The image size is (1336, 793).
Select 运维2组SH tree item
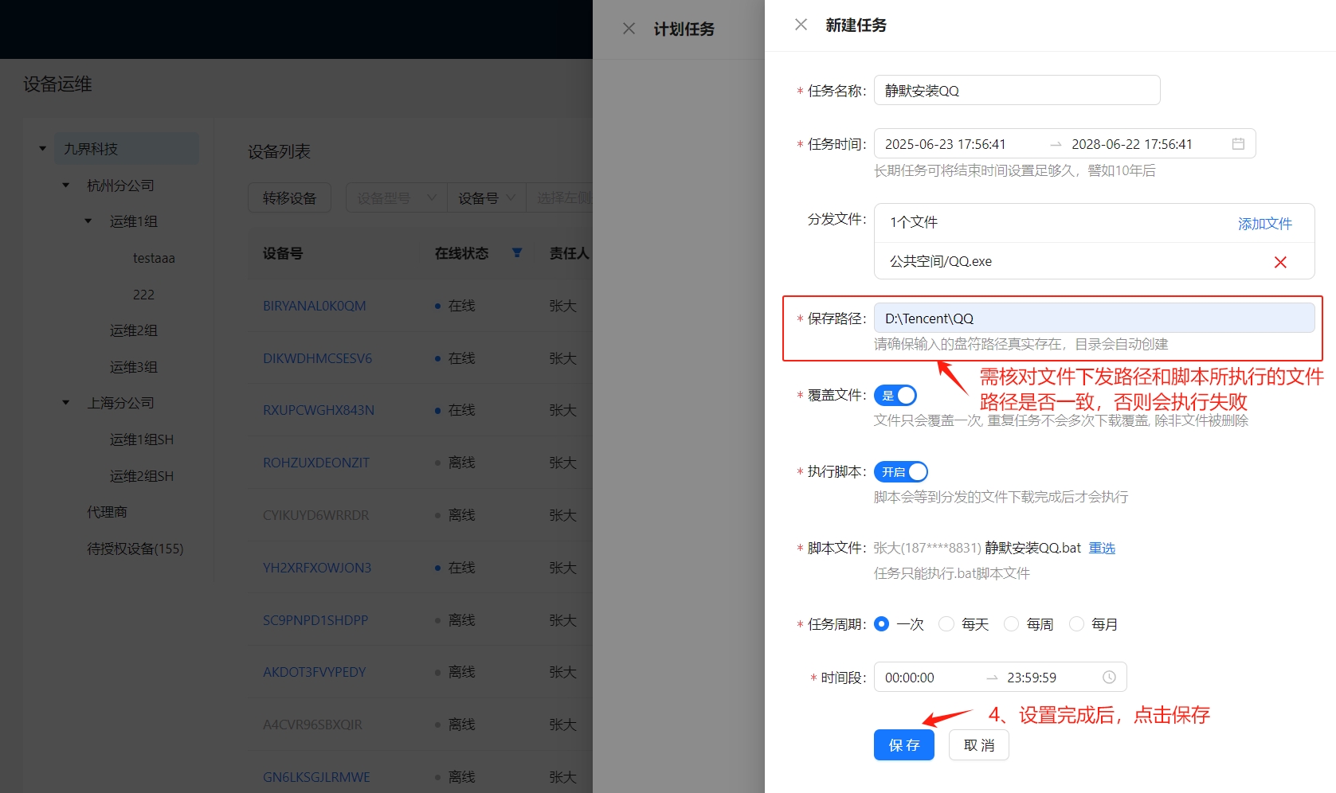[142, 476]
